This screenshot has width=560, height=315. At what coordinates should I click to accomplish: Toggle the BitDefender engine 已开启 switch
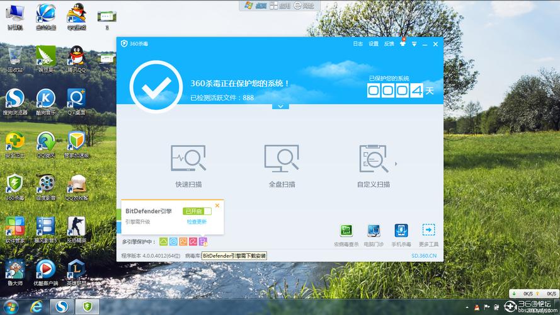coord(197,211)
